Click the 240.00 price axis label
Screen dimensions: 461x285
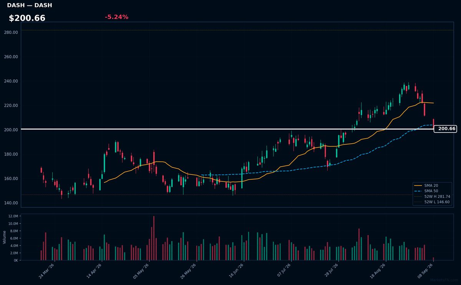point(11,81)
